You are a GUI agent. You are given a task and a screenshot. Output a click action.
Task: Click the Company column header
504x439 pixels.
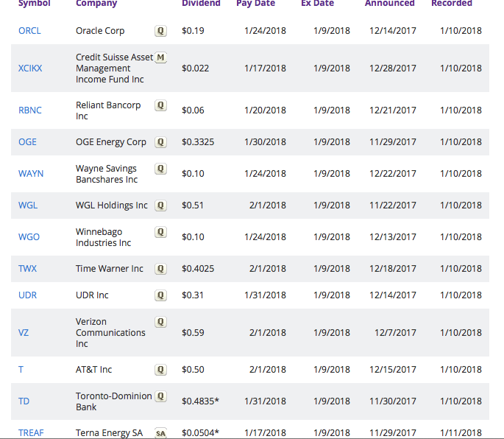pos(96,4)
